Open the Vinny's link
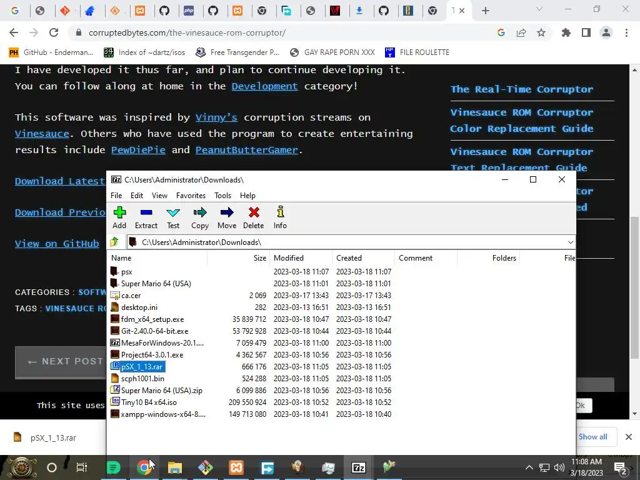640x480 pixels. (x=216, y=117)
